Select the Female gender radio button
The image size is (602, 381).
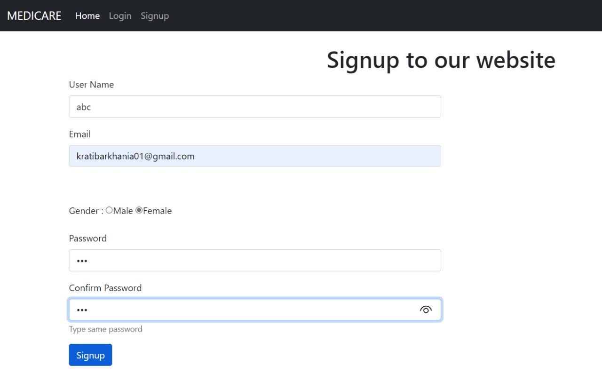(x=139, y=211)
